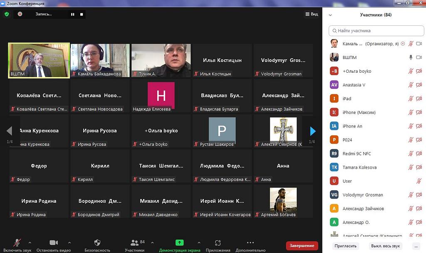
Task: Expand video options arrow beside camera
Action: point(69,242)
